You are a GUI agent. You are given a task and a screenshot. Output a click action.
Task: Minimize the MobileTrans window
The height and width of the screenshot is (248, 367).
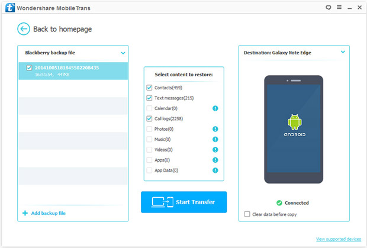pyautogui.click(x=350, y=8)
